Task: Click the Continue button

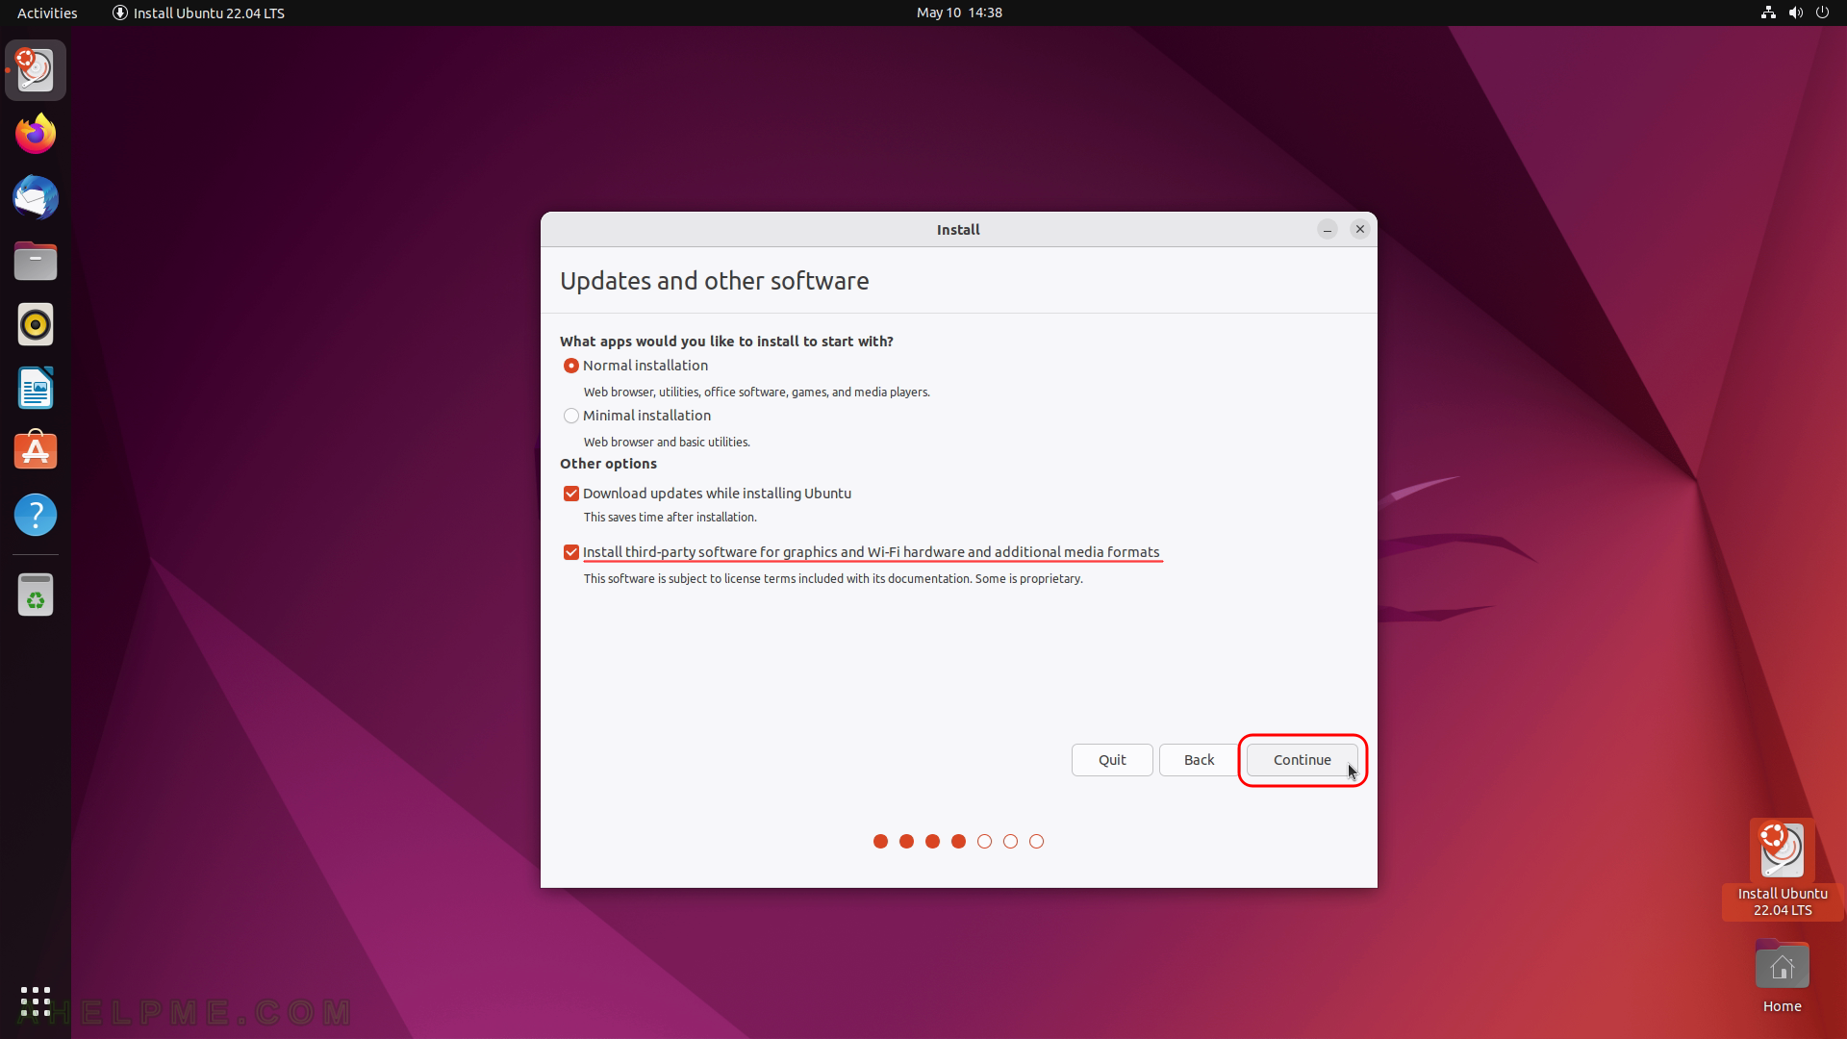Action: pyautogui.click(x=1303, y=760)
